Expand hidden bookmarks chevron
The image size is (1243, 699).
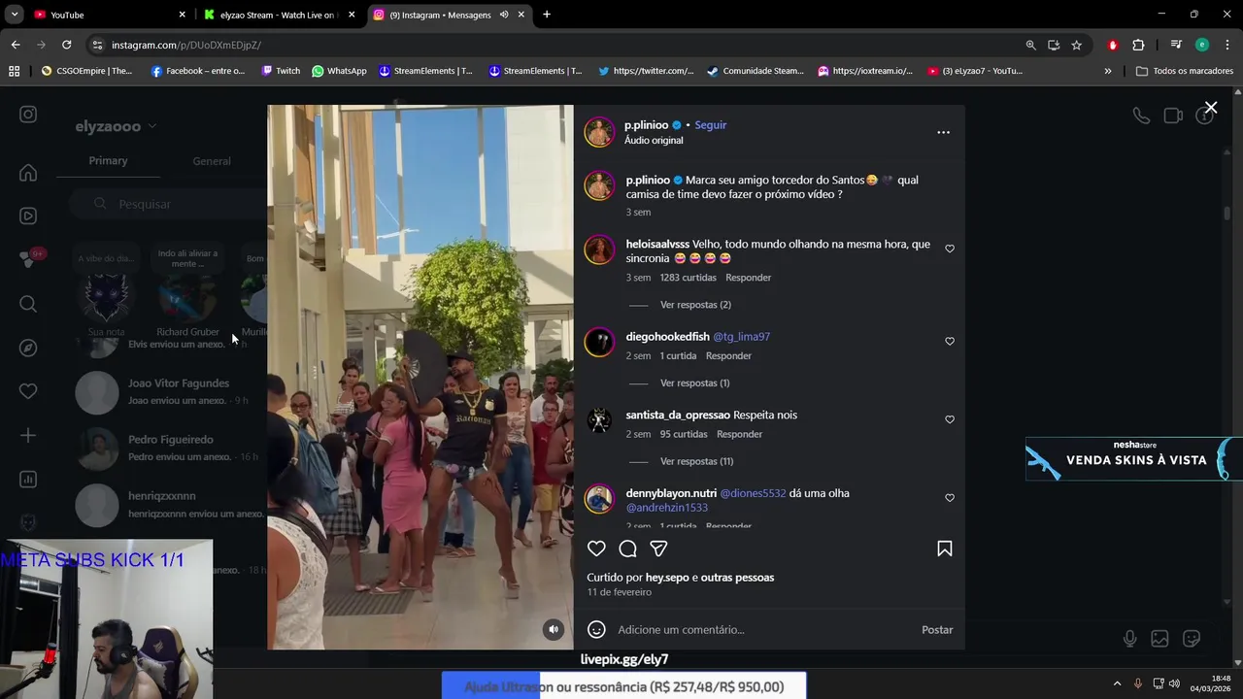tap(1108, 71)
